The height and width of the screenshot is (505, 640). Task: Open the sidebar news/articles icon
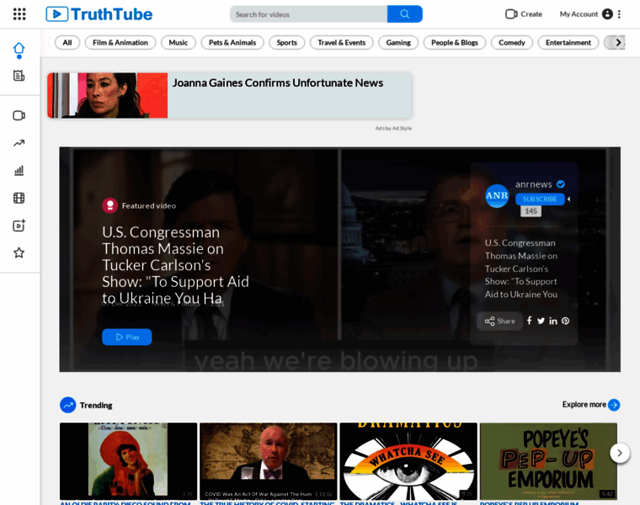click(x=19, y=76)
